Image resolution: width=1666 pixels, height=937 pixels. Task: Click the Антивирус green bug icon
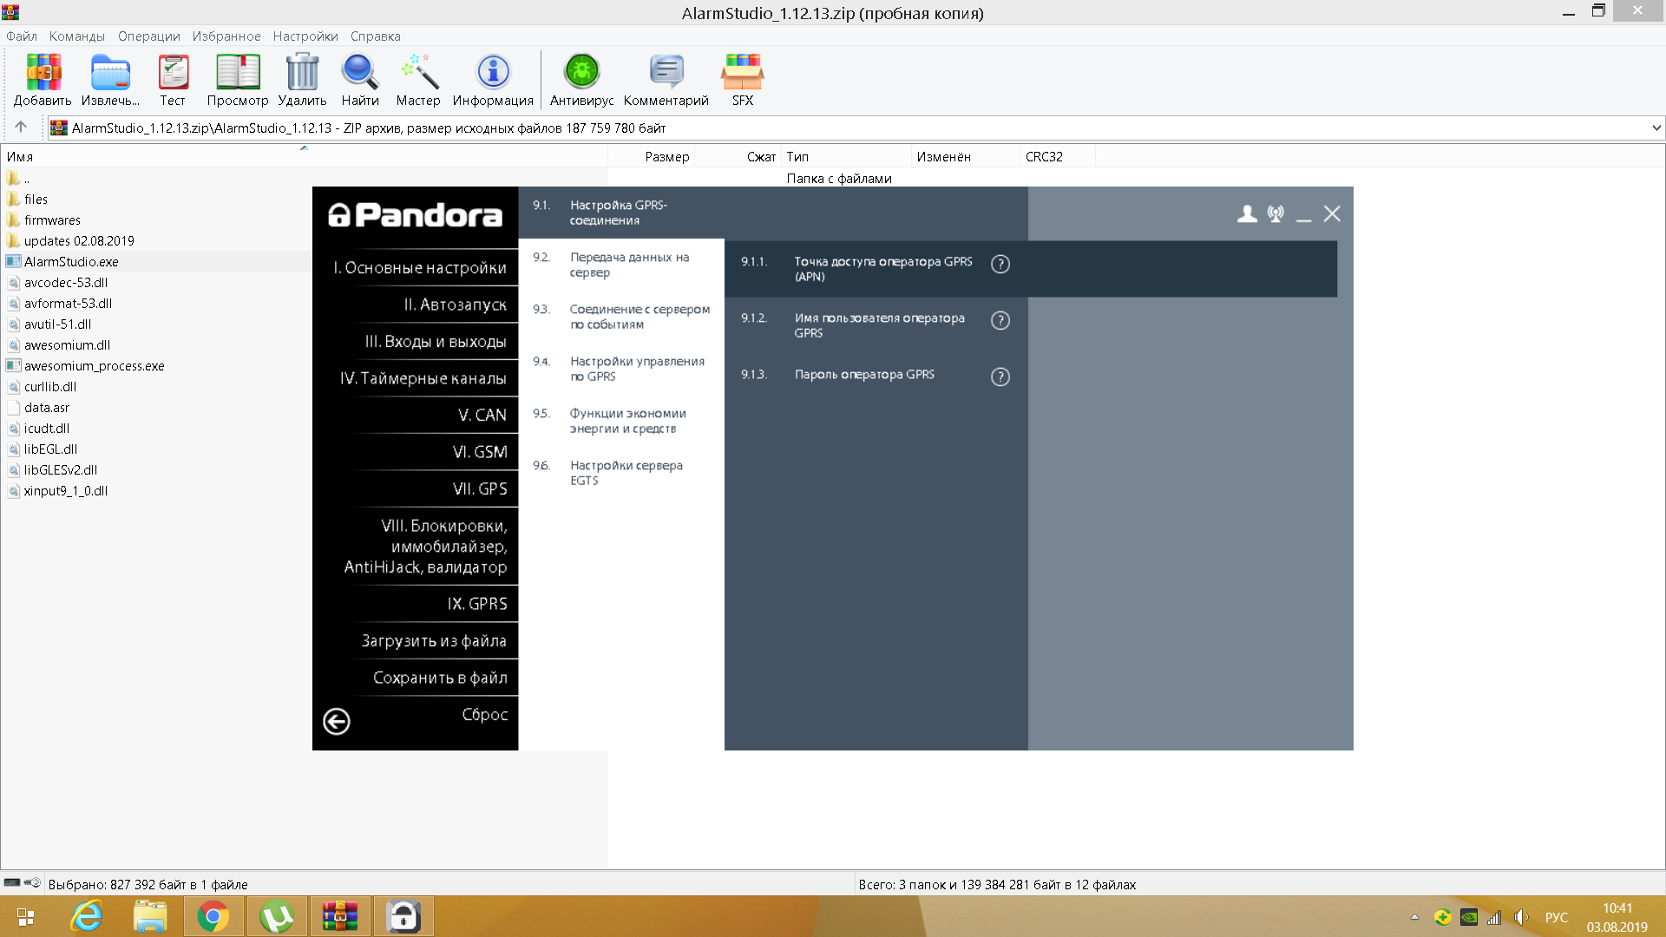click(581, 73)
